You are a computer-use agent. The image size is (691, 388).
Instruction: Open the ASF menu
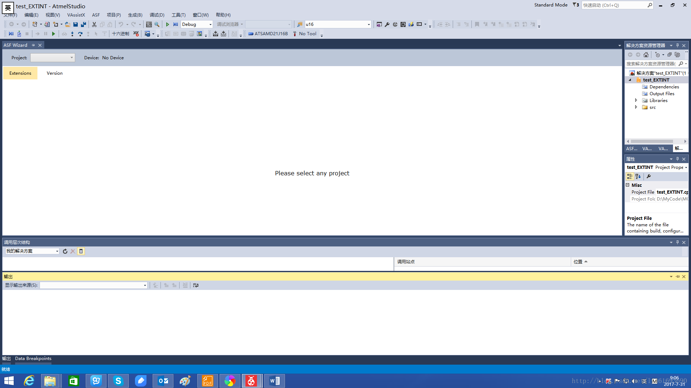click(96, 15)
